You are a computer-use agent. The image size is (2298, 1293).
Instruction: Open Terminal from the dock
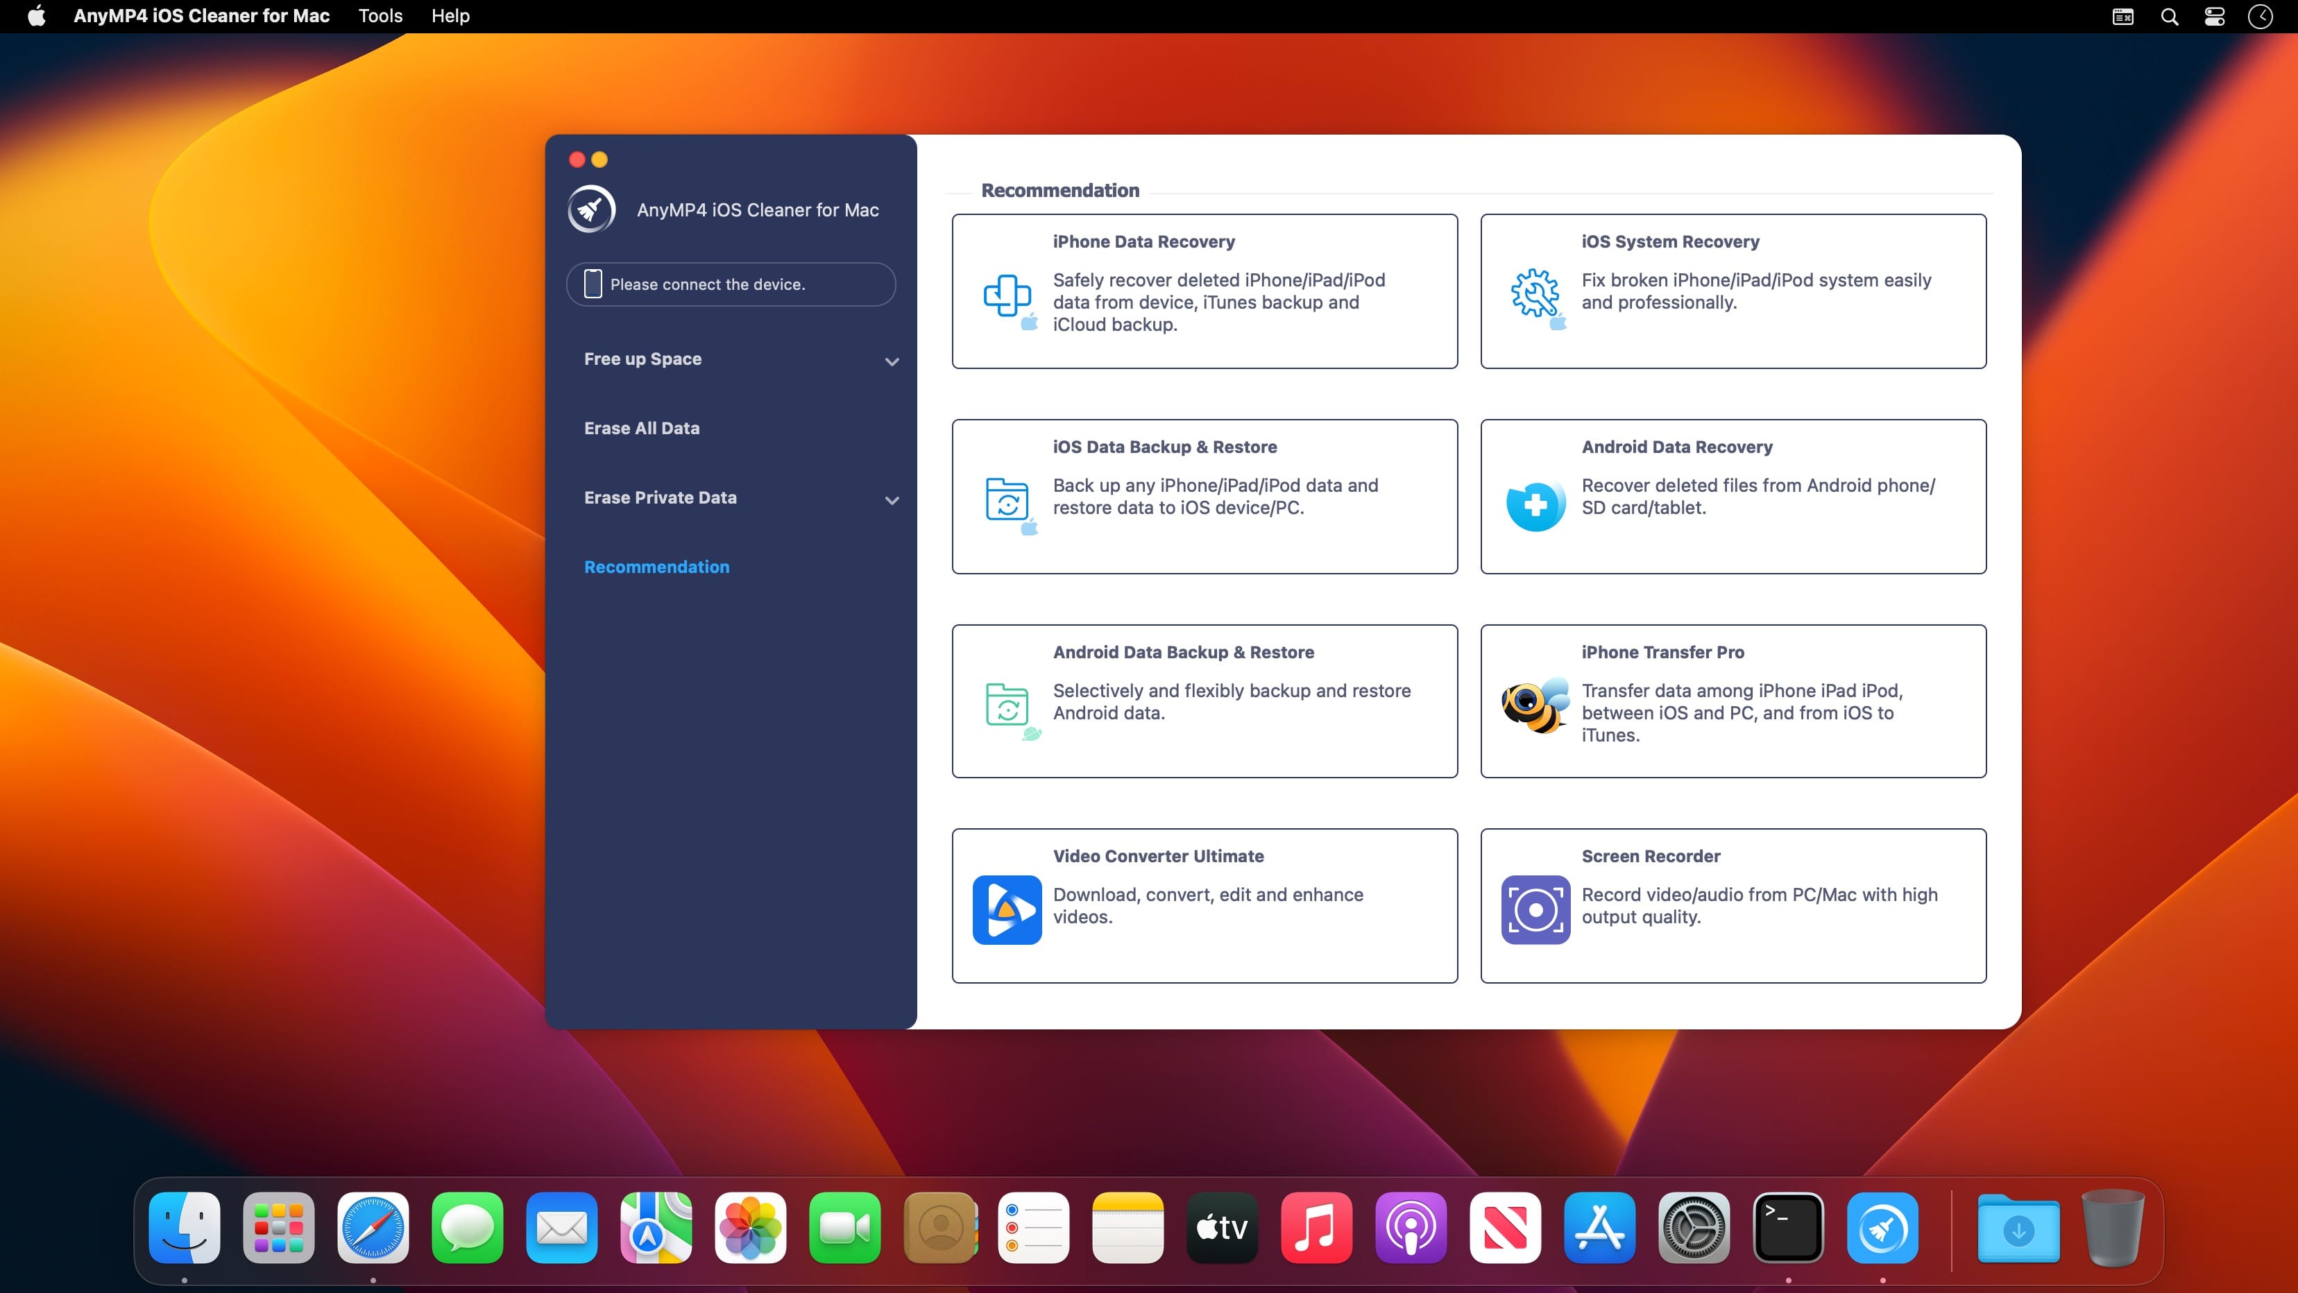[x=1789, y=1228]
